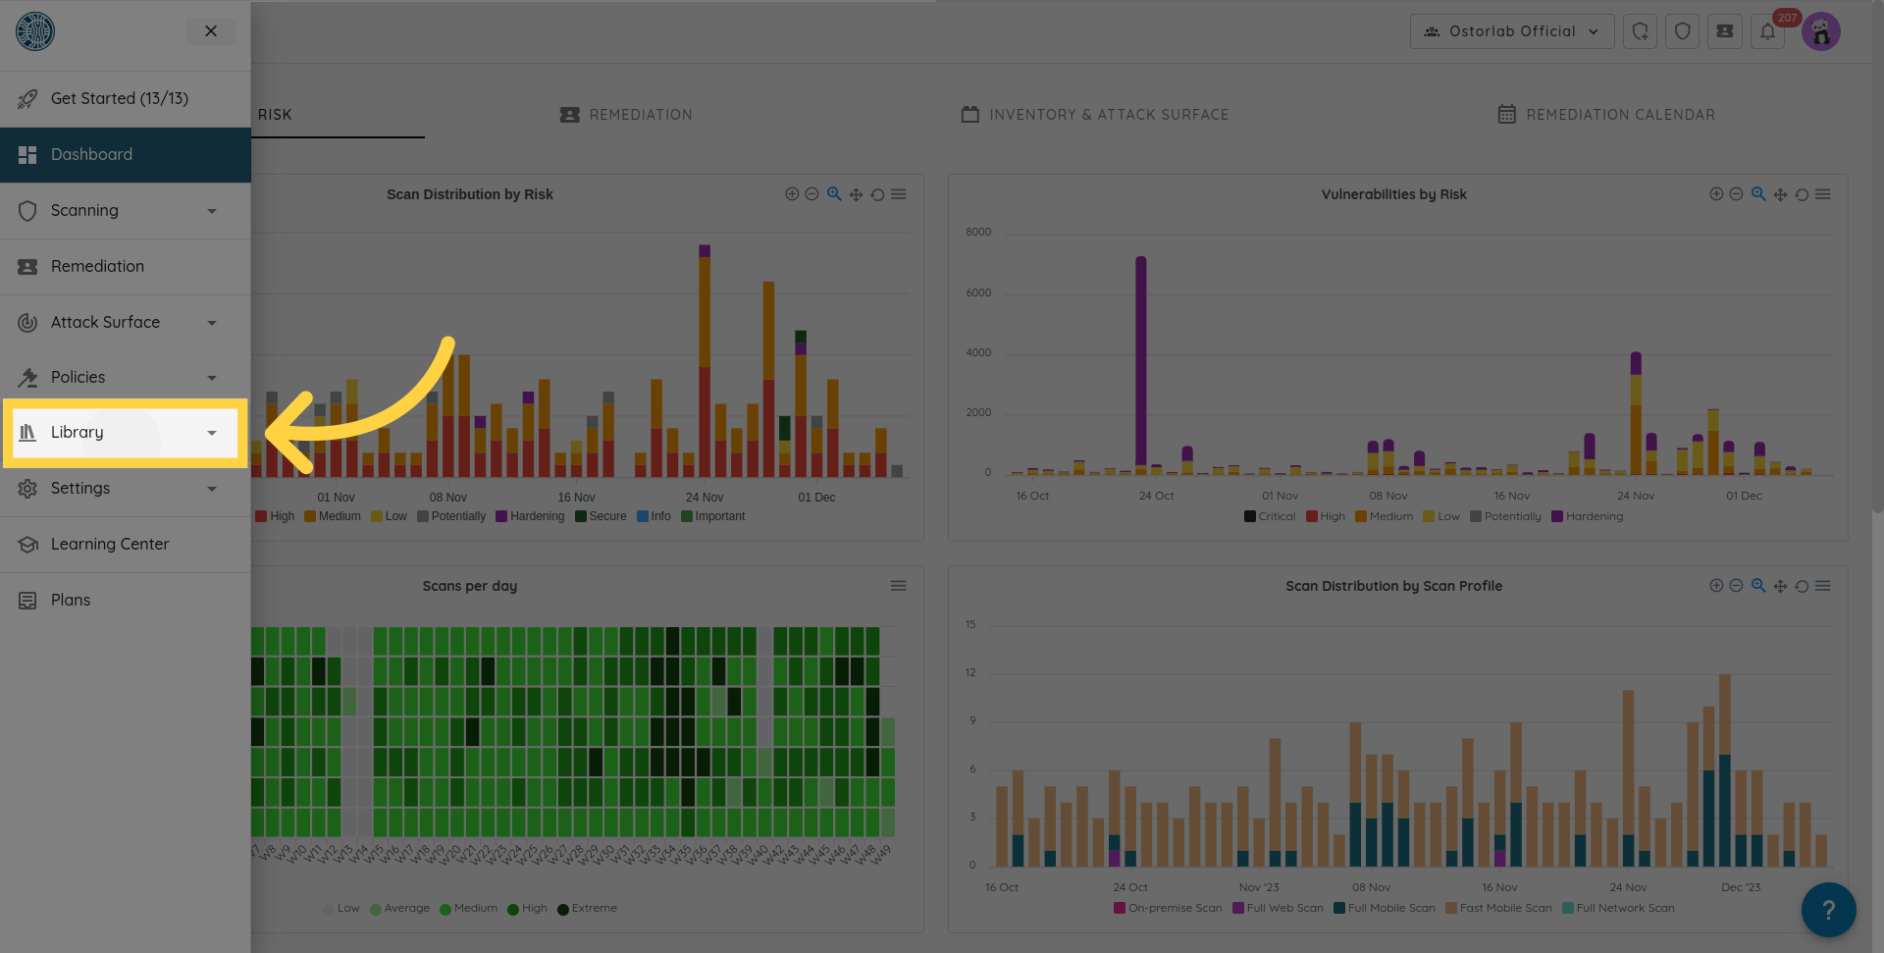Screen dimensions: 1884x953
Task: Switch to the Remediation tab
Action: [626, 115]
